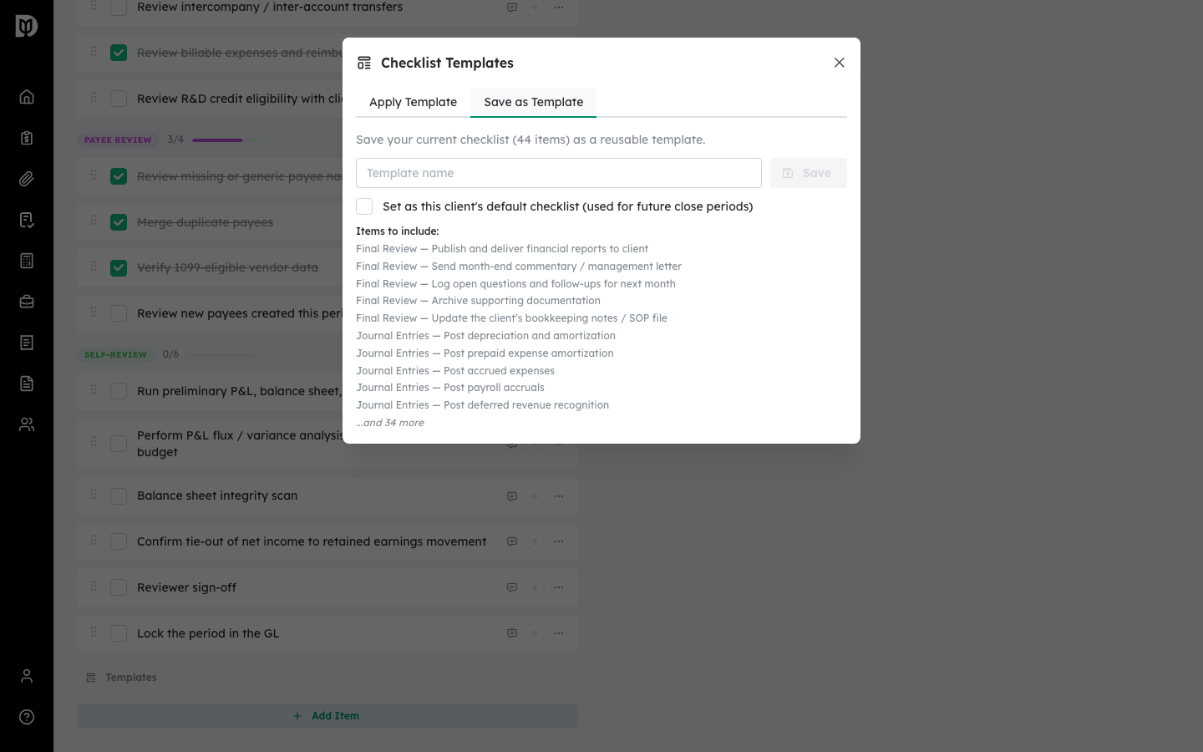Open more options for Lock the period
The width and height of the screenshot is (1203, 752).
point(559,633)
